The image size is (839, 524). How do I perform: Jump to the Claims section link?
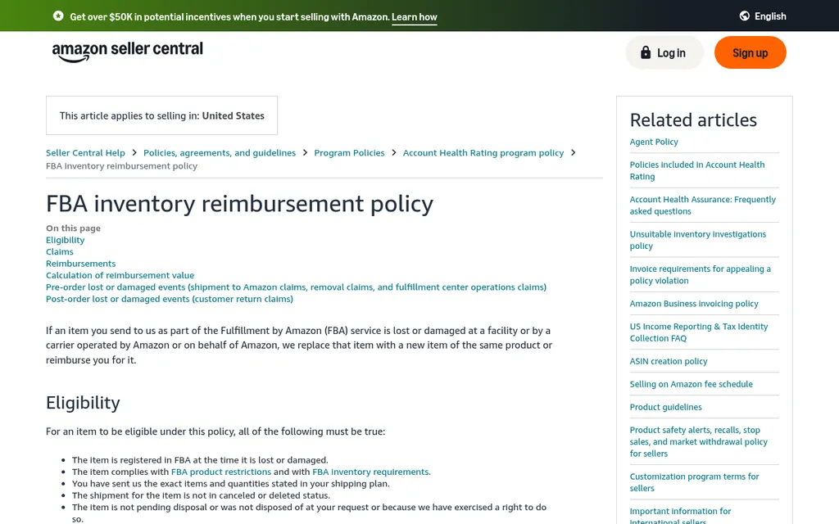(59, 252)
